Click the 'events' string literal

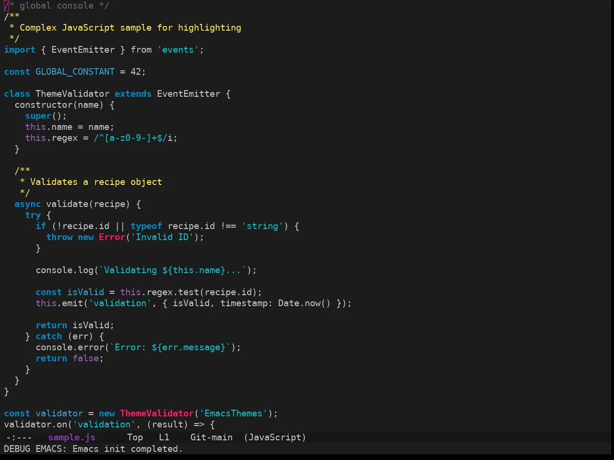[x=178, y=50]
